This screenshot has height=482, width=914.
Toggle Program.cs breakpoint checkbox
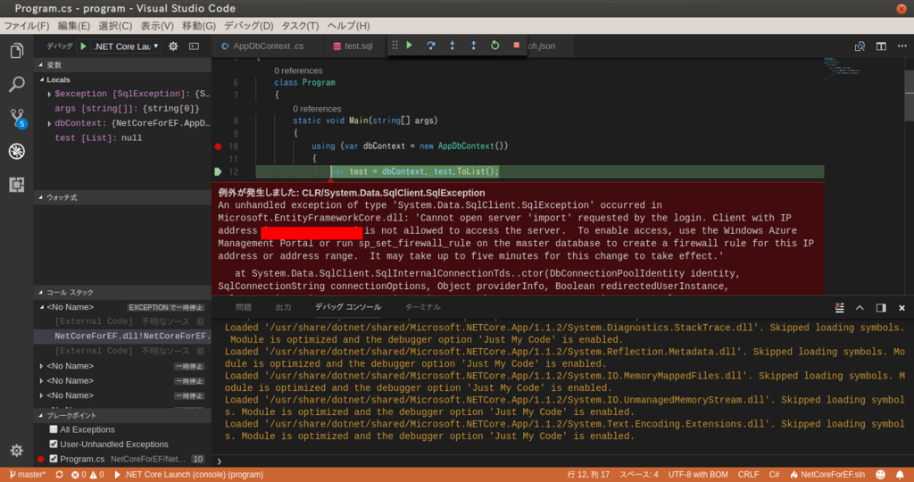point(54,459)
